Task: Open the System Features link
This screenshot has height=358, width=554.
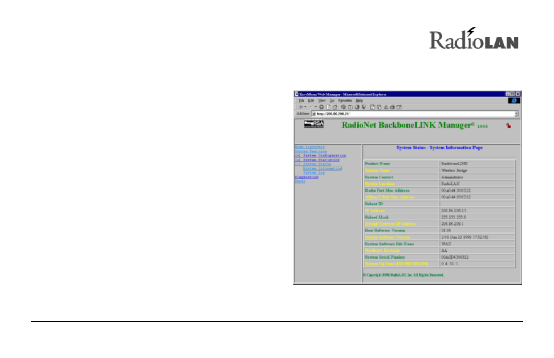Action: (311, 151)
